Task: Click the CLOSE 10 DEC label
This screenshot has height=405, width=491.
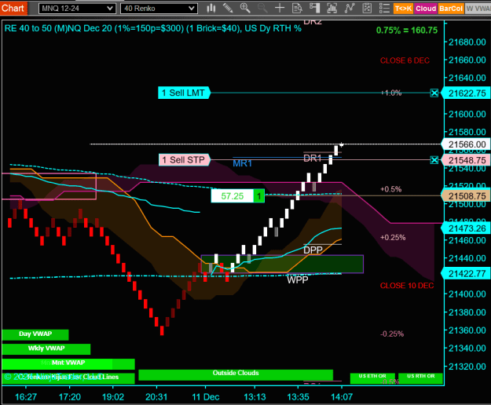Action: (x=407, y=286)
